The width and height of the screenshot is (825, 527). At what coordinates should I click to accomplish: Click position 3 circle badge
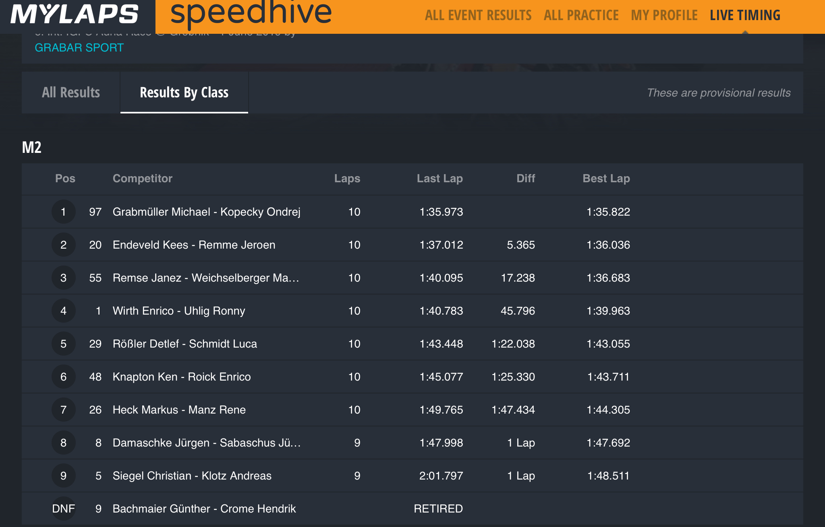point(64,278)
